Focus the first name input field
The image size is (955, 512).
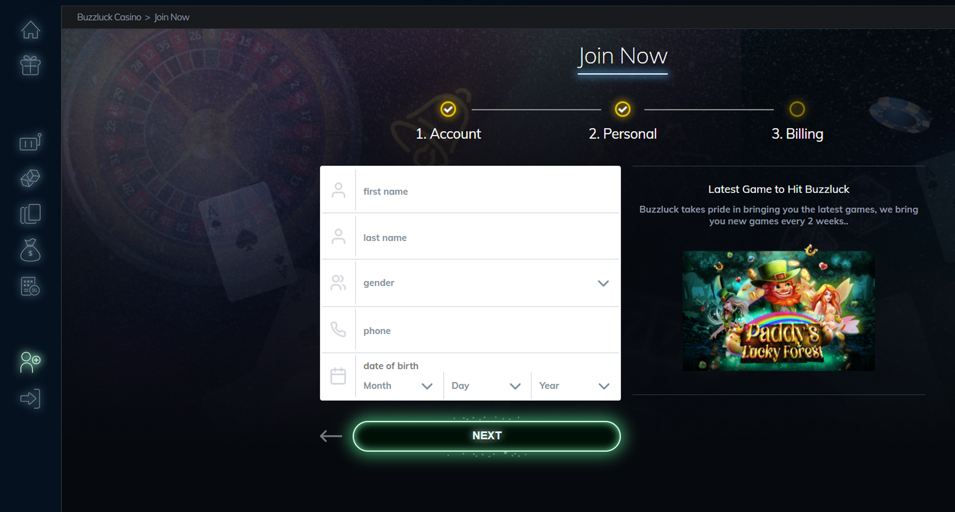[488, 191]
